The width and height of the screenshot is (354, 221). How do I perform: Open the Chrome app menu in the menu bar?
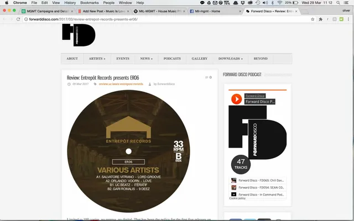(x=20, y=3)
